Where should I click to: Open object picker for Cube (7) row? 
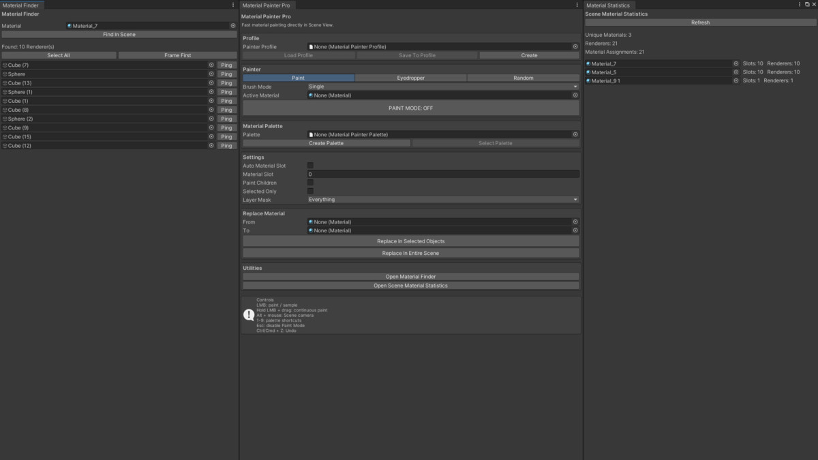[x=211, y=65]
